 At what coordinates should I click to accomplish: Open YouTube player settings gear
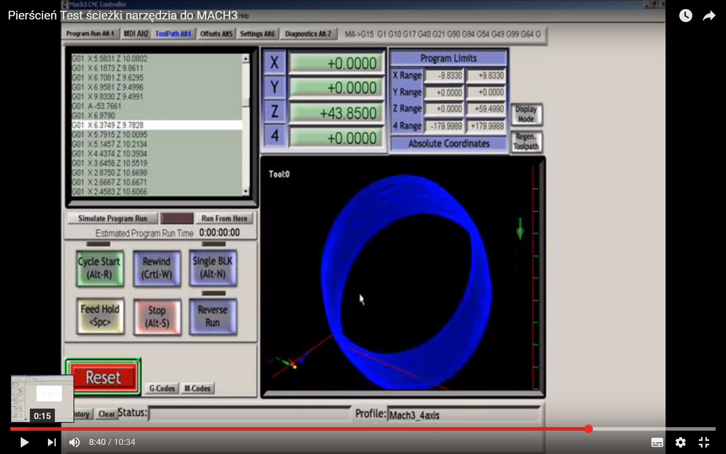(681, 442)
